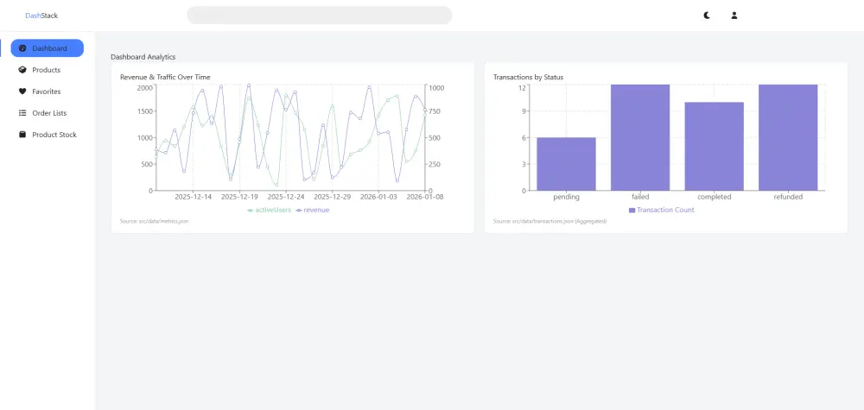
Task: Click the Order Lists list icon
Action: coord(22,113)
